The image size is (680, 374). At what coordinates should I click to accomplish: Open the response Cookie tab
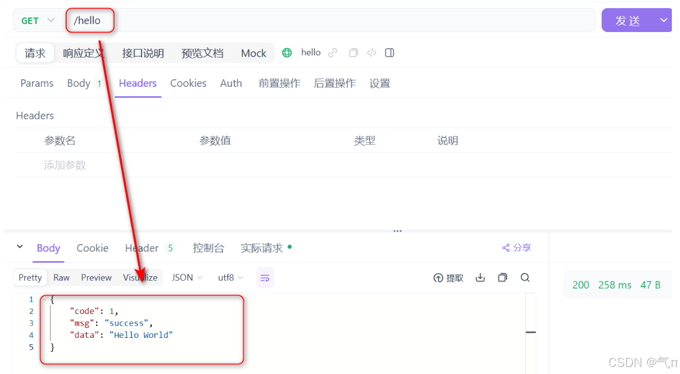click(93, 248)
